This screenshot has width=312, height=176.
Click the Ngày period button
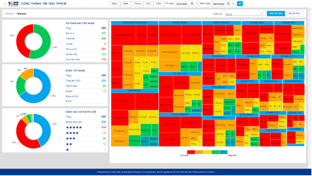[114, 3]
